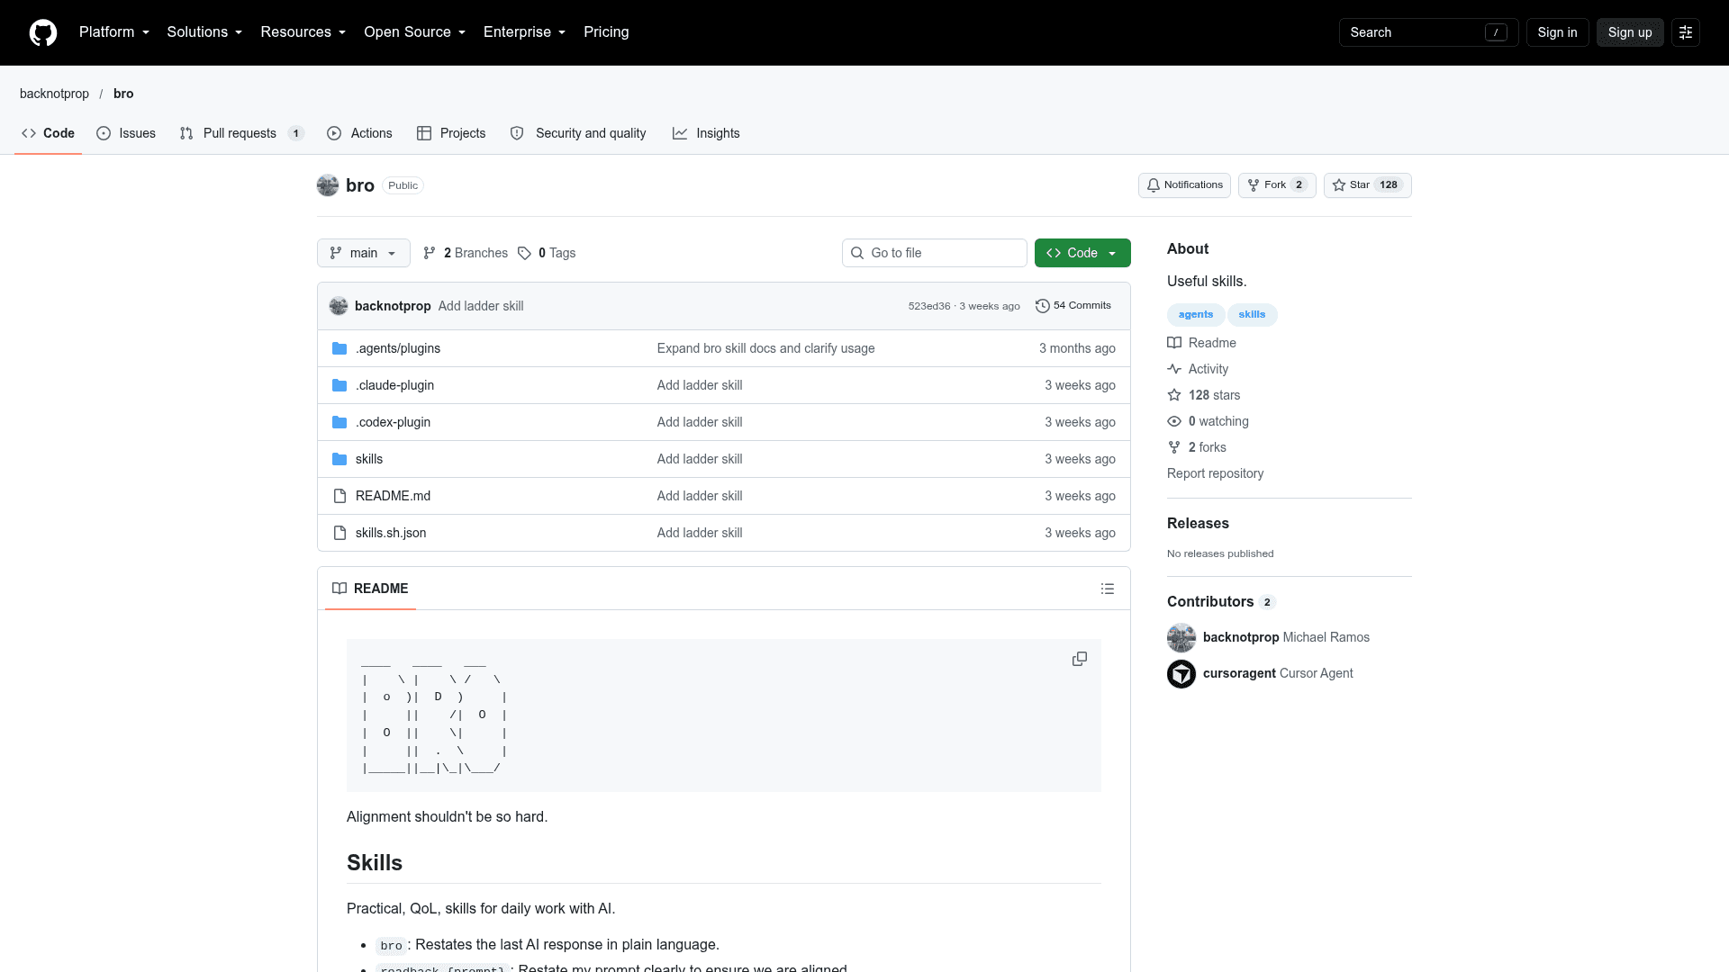Switch to the Actions tab
Screen dimensions: 1729x972
[359, 133]
